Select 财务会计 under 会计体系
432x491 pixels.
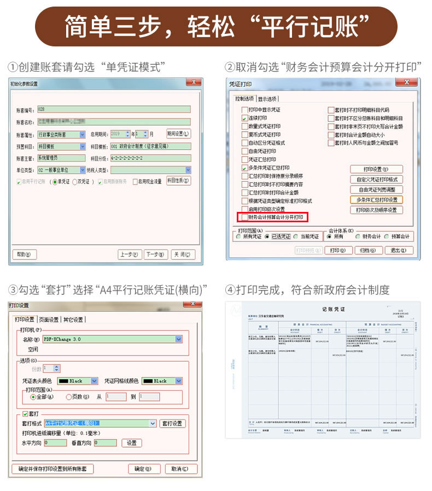coord(358,236)
